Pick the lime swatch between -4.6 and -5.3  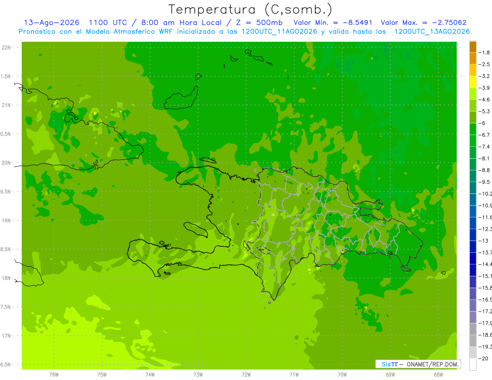473,106
